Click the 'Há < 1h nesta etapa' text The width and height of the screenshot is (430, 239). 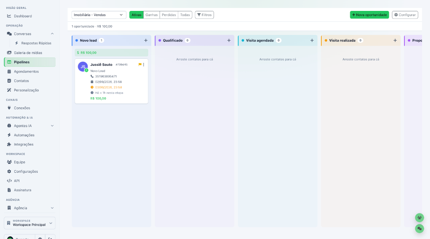(x=109, y=93)
